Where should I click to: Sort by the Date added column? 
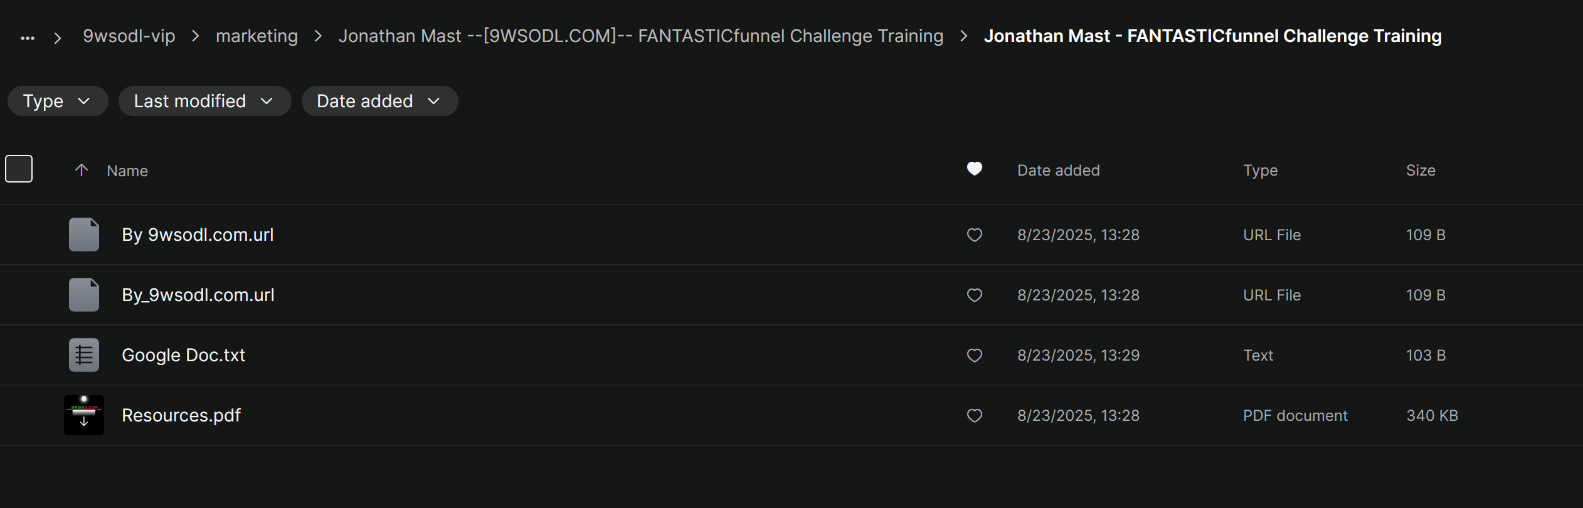tap(1058, 171)
